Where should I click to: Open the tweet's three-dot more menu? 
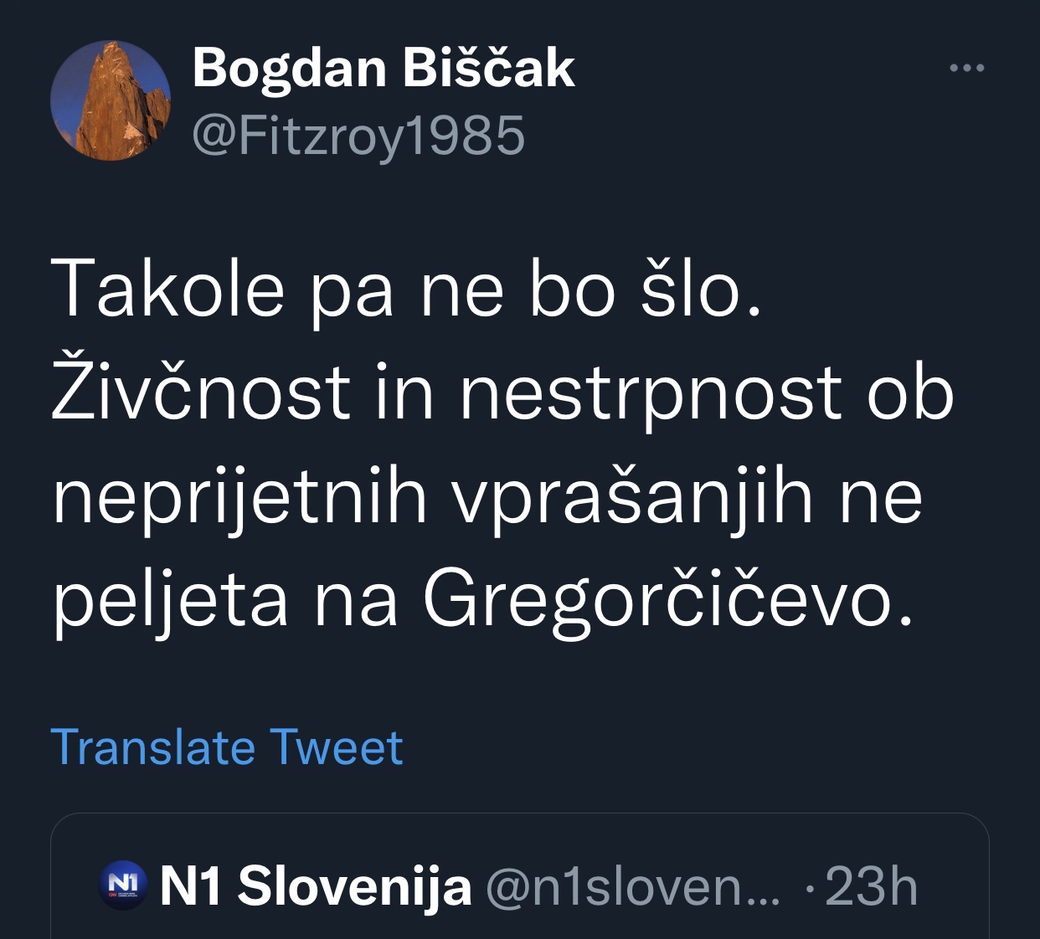(x=966, y=68)
